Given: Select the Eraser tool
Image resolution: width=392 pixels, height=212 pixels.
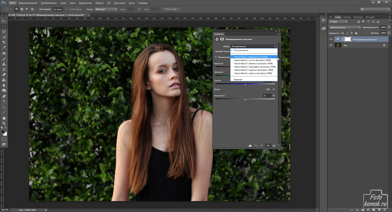Looking at the screenshot, I should coord(4,74).
